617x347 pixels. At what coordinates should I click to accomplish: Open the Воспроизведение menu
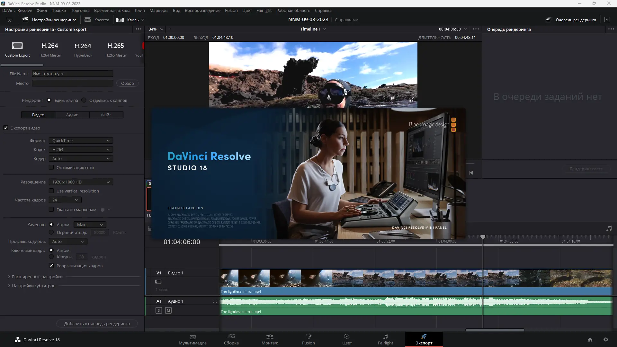pyautogui.click(x=202, y=10)
